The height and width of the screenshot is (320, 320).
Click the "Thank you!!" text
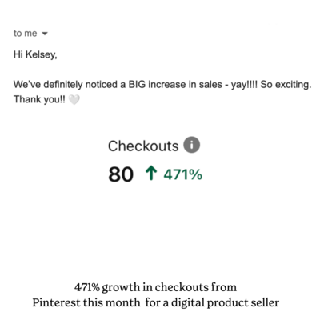39,99
